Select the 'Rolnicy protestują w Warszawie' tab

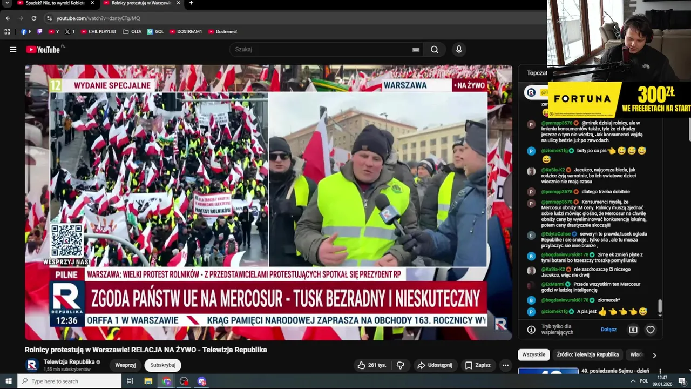coord(141,3)
